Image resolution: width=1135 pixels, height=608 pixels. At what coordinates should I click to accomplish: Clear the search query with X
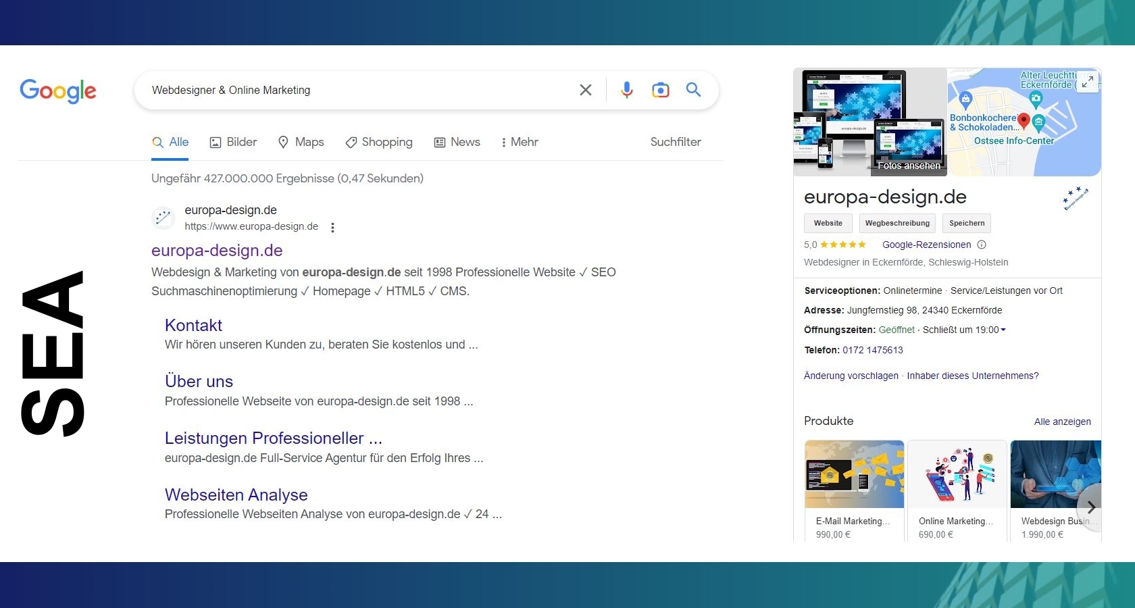pyautogui.click(x=586, y=90)
